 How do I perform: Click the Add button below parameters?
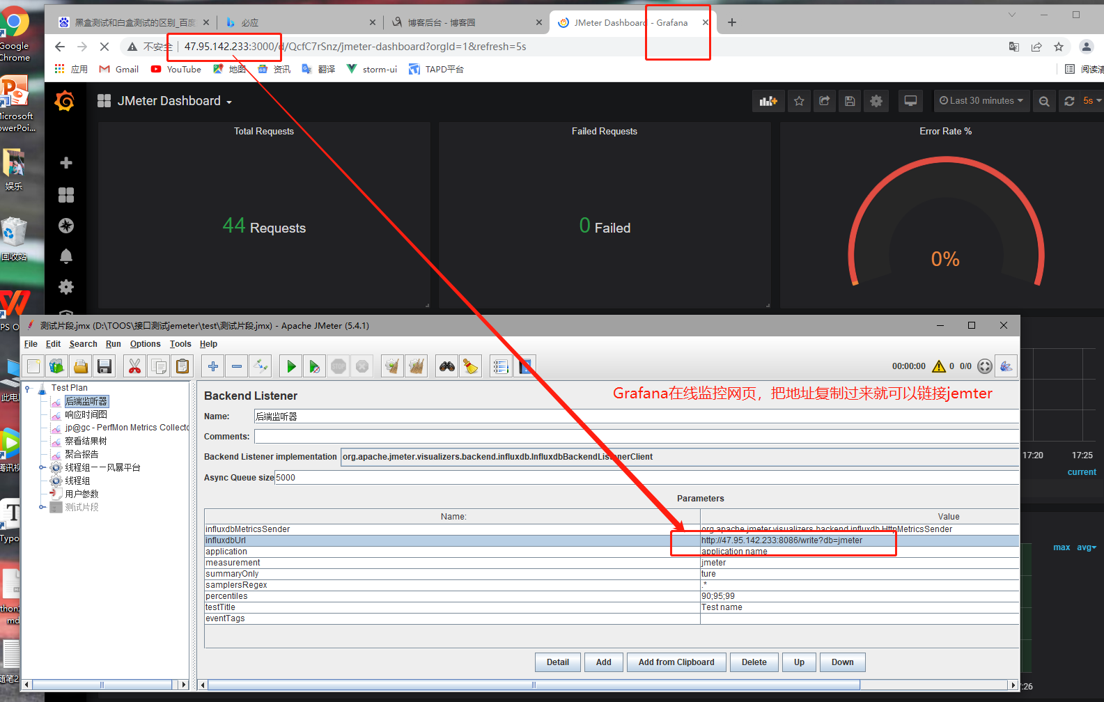(x=603, y=662)
